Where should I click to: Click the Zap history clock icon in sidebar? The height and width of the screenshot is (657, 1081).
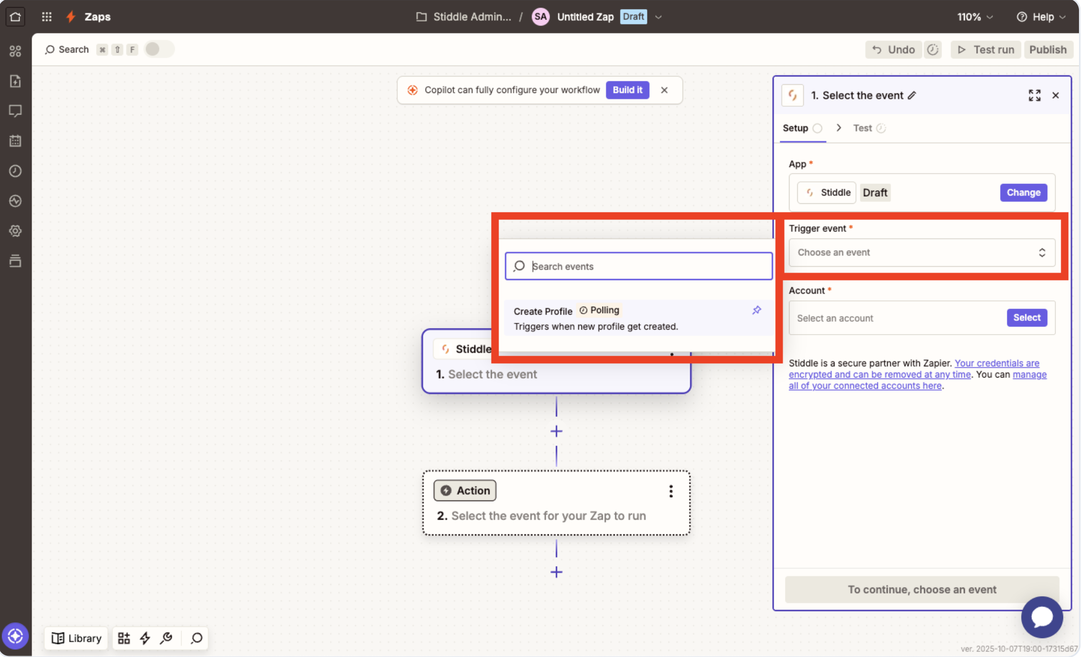click(x=15, y=171)
